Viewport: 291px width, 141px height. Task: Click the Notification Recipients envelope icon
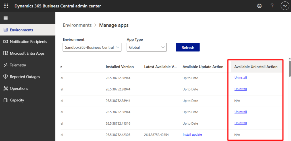click(x=5, y=42)
